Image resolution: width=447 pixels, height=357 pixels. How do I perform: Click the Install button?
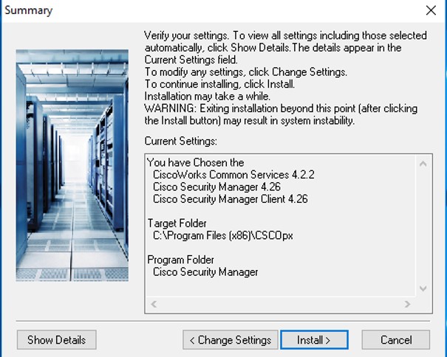click(314, 339)
